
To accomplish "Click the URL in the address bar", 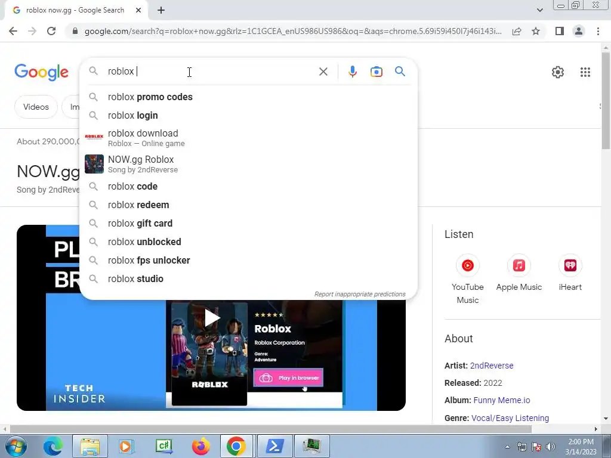I will click(292, 31).
